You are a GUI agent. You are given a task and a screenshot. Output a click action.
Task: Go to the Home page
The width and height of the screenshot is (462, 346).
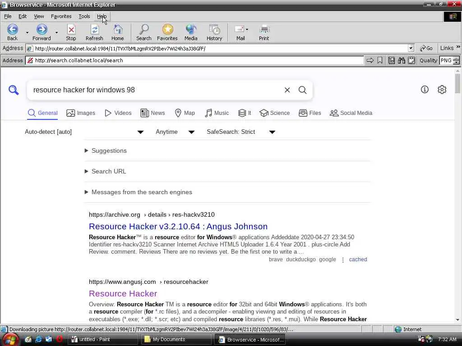click(x=118, y=32)
